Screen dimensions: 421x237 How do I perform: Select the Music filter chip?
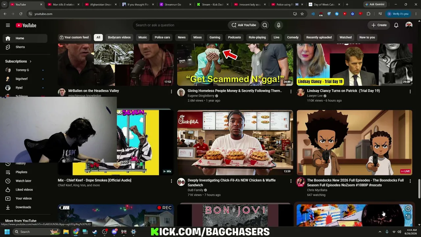(x=143, y=37)
